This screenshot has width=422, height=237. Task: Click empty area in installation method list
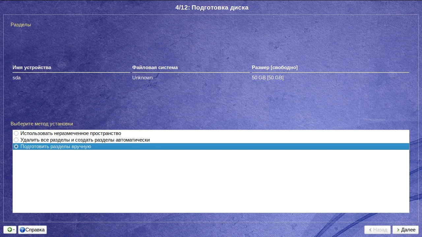point(211,181)
